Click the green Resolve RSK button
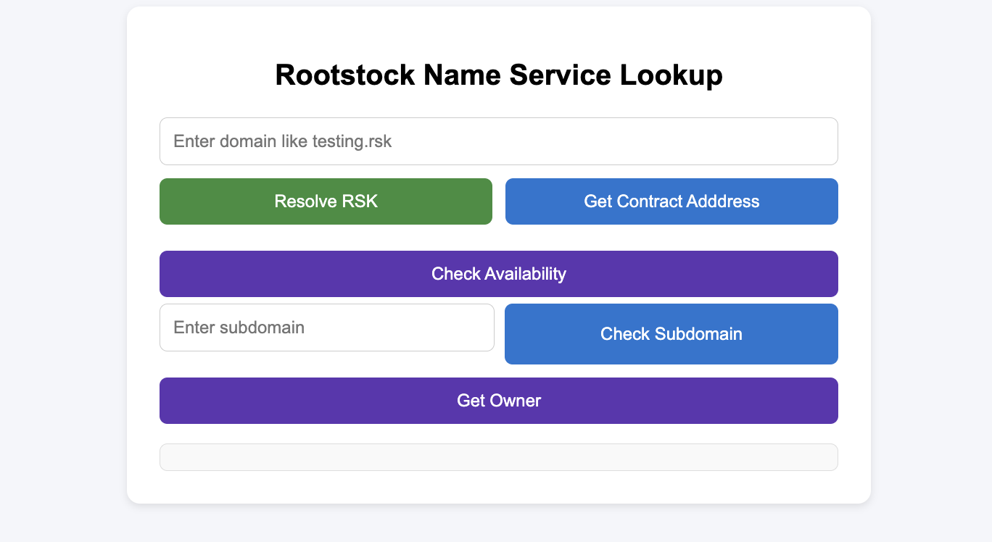The image size is (992, 542). (326, 201)
